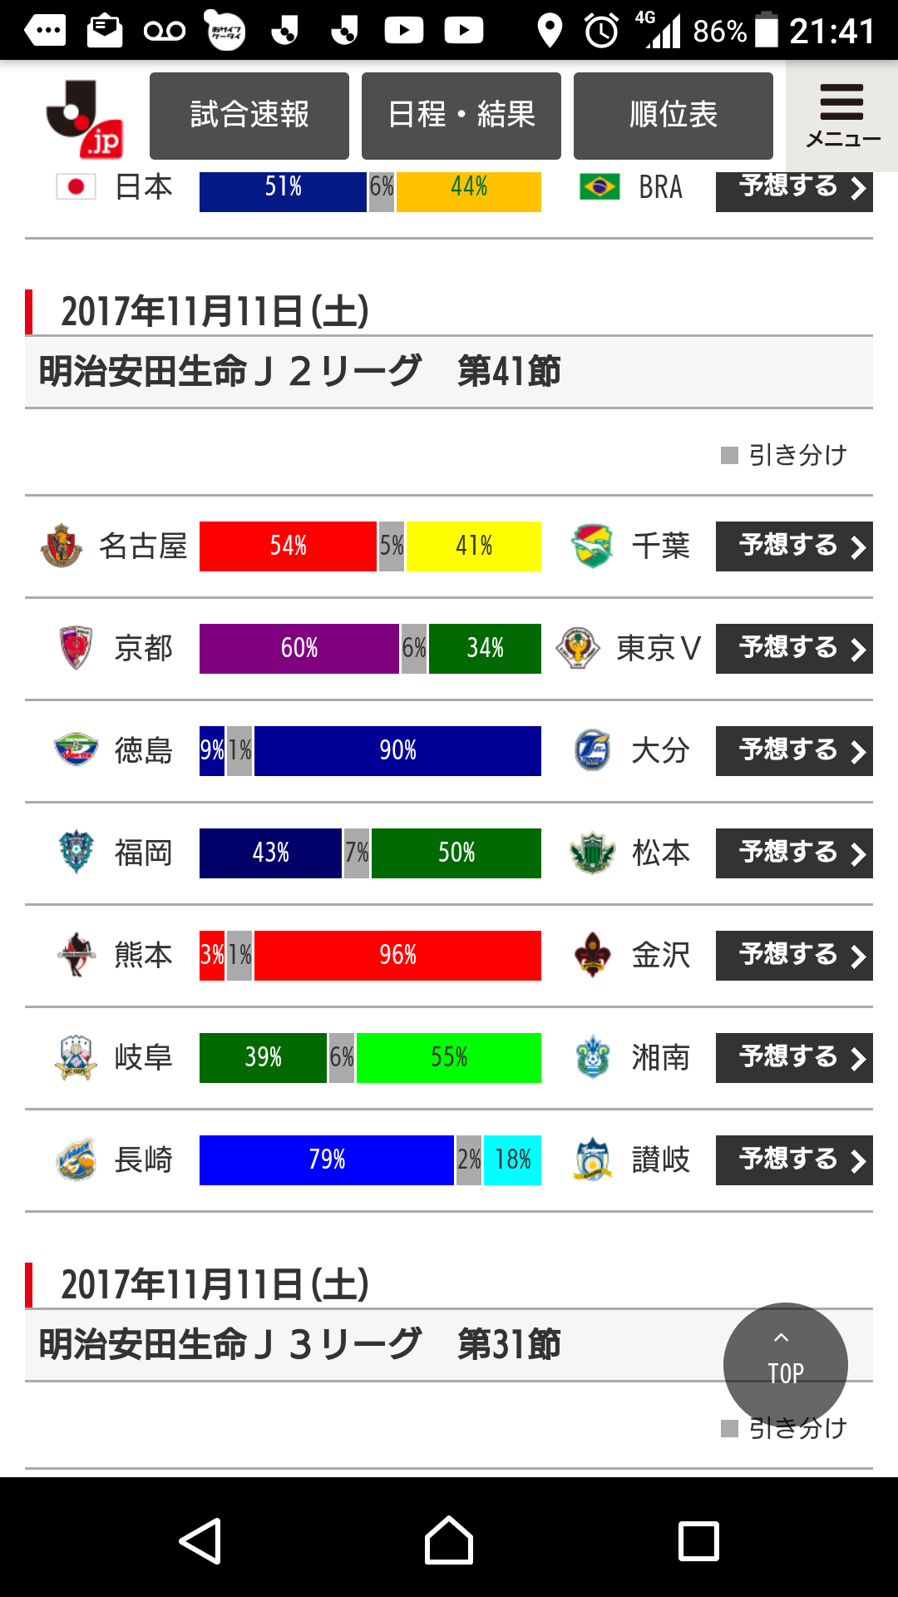Open the hamburger メニュー menu
The image size is (898, 1597).
(841, 116)
